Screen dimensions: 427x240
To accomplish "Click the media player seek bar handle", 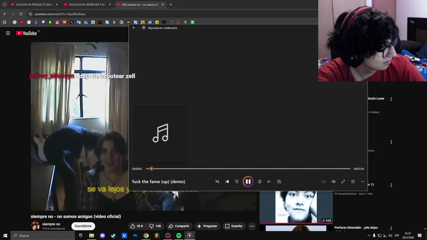I will (x=151, y=169).
